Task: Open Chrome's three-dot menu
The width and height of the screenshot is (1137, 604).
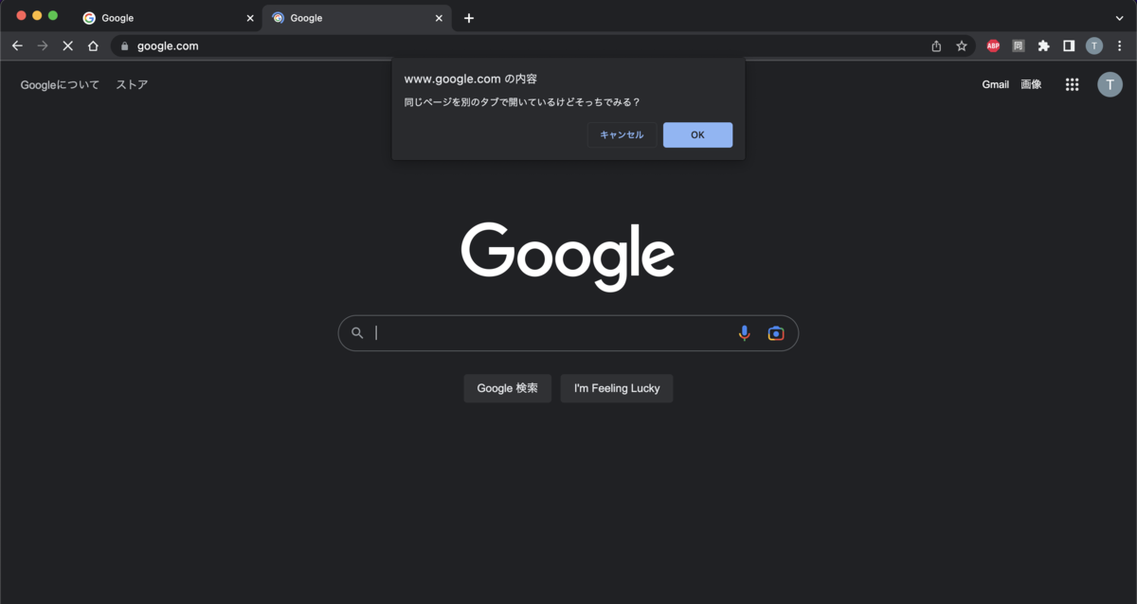Action: click(1119, 45)
